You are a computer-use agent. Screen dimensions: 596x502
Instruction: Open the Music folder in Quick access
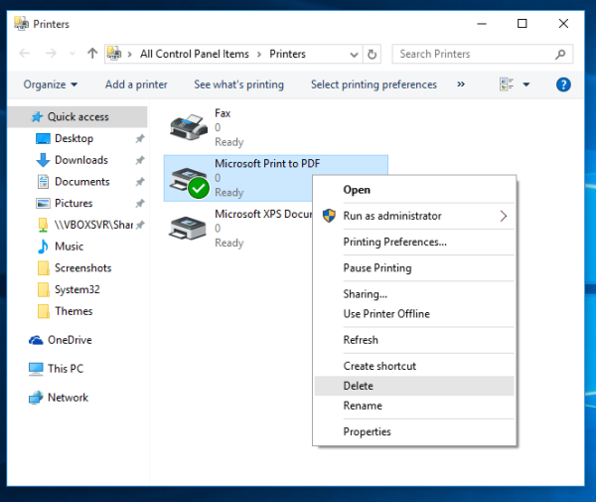pyautogui.click(x=69, y=247)
